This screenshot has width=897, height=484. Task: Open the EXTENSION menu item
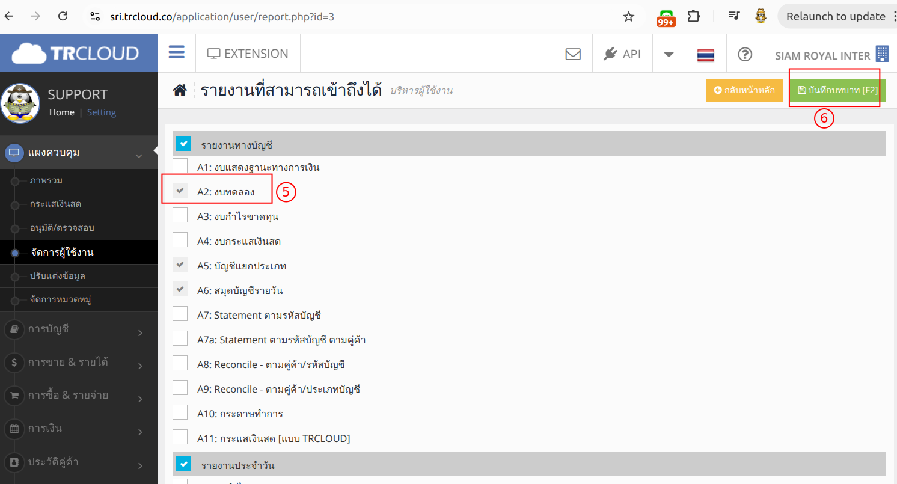[x=248, y=54]
